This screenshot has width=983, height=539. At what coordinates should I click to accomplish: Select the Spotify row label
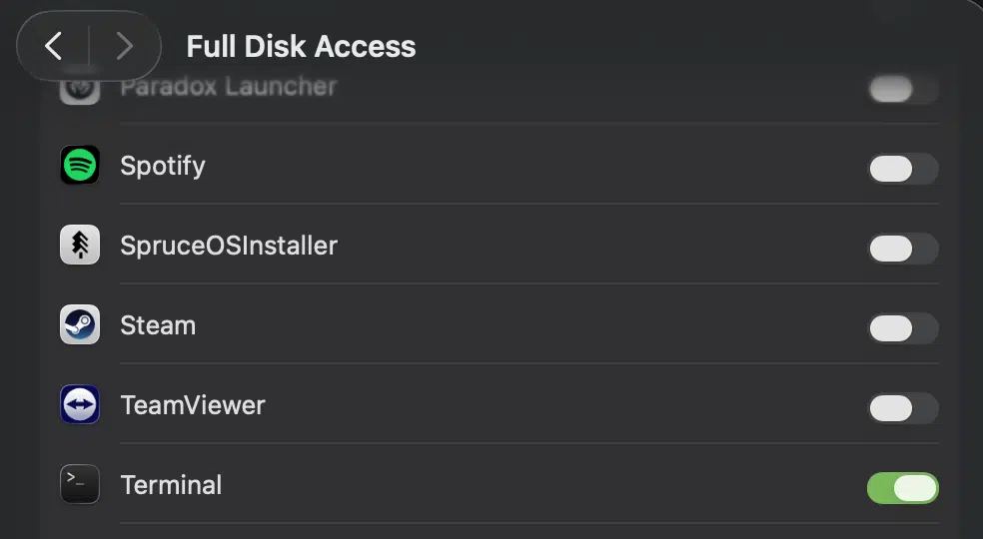pos(163,166)
